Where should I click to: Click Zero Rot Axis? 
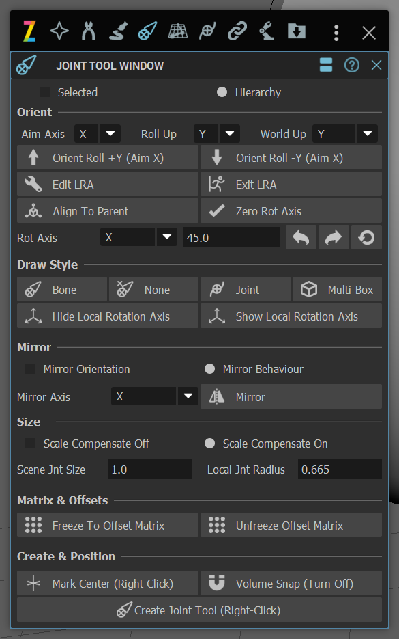(x=291, y=210)
